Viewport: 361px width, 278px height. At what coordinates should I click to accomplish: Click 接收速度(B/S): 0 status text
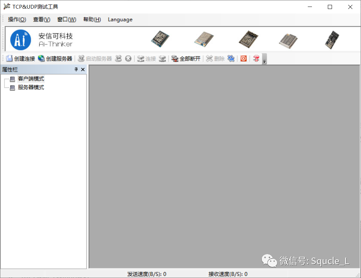pos(228,274)
